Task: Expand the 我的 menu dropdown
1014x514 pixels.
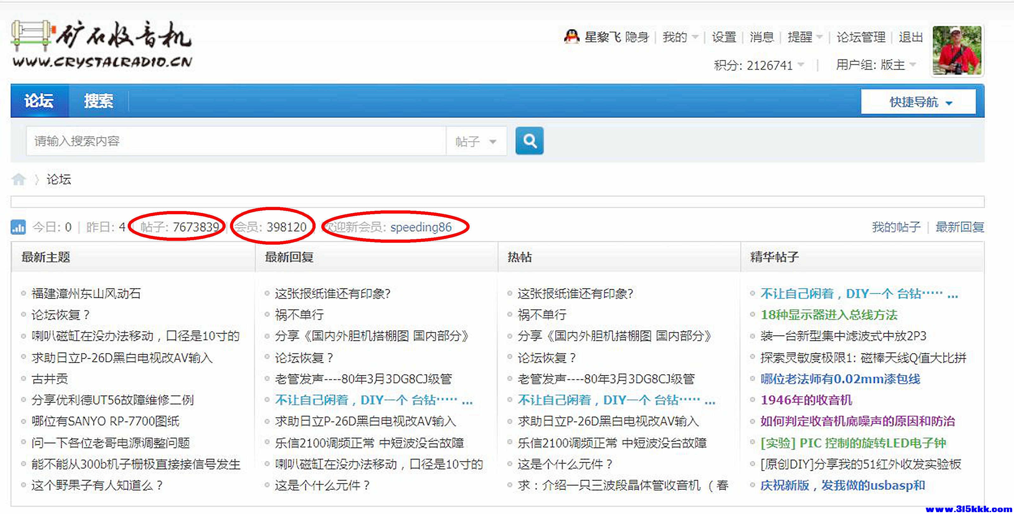Action: pyautogui.click(x=680, y=37)
